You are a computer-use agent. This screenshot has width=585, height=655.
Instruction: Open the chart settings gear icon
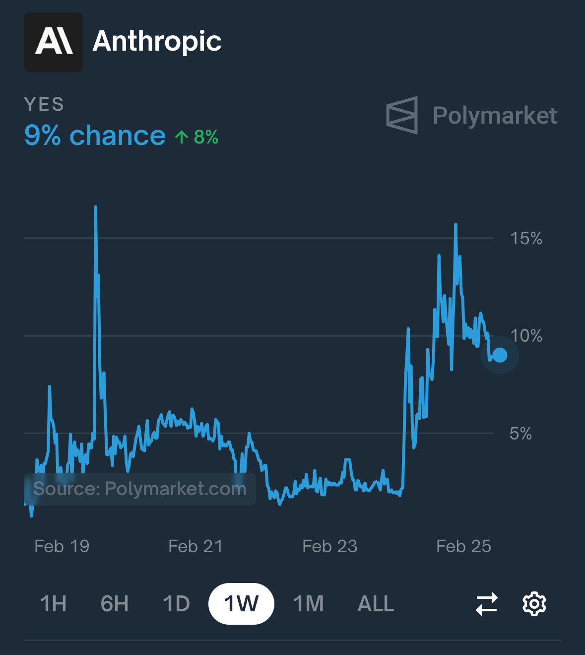(x=534, y=604)
